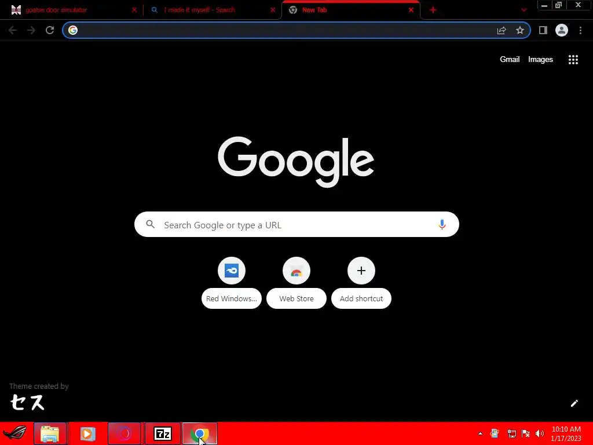Screen dimensions: 593x445
Task: Click the Add shortcut label
Action: (361, 298)
